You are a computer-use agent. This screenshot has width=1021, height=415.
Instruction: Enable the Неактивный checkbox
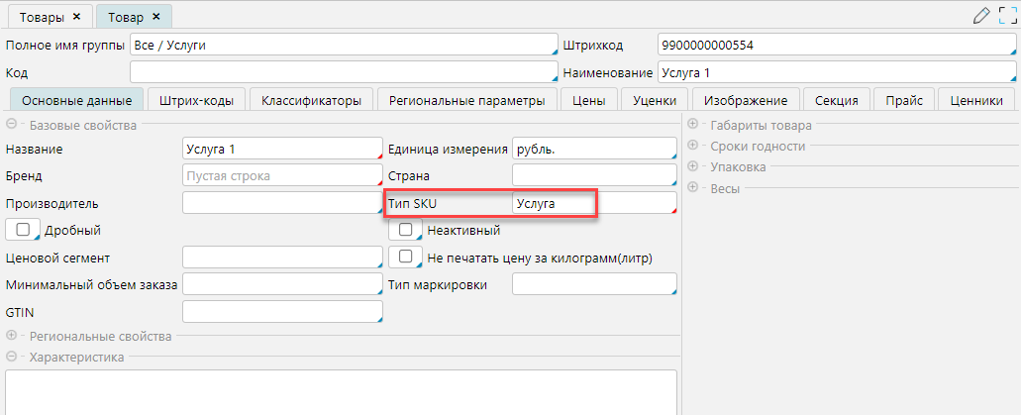click(405, 230)
